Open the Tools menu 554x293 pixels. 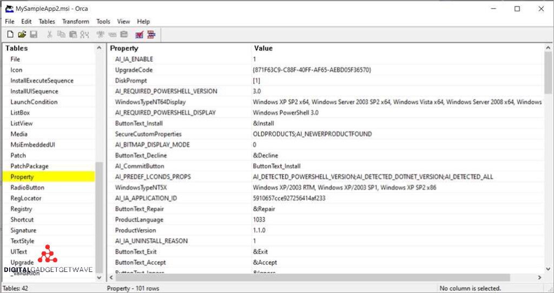pyautogui.click(x=103, y=22)
